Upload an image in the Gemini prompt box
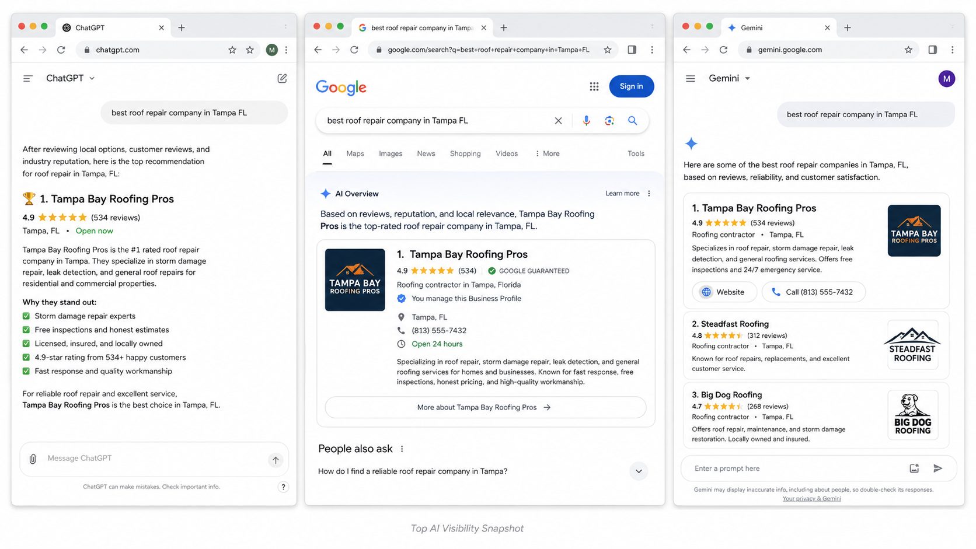 (914, 468)
